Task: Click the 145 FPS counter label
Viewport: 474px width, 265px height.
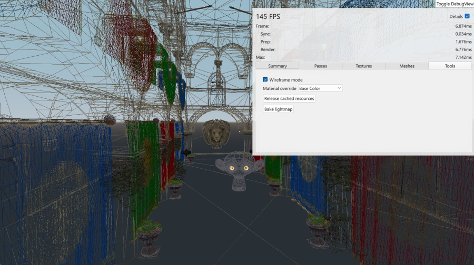Action: [268, 17]
